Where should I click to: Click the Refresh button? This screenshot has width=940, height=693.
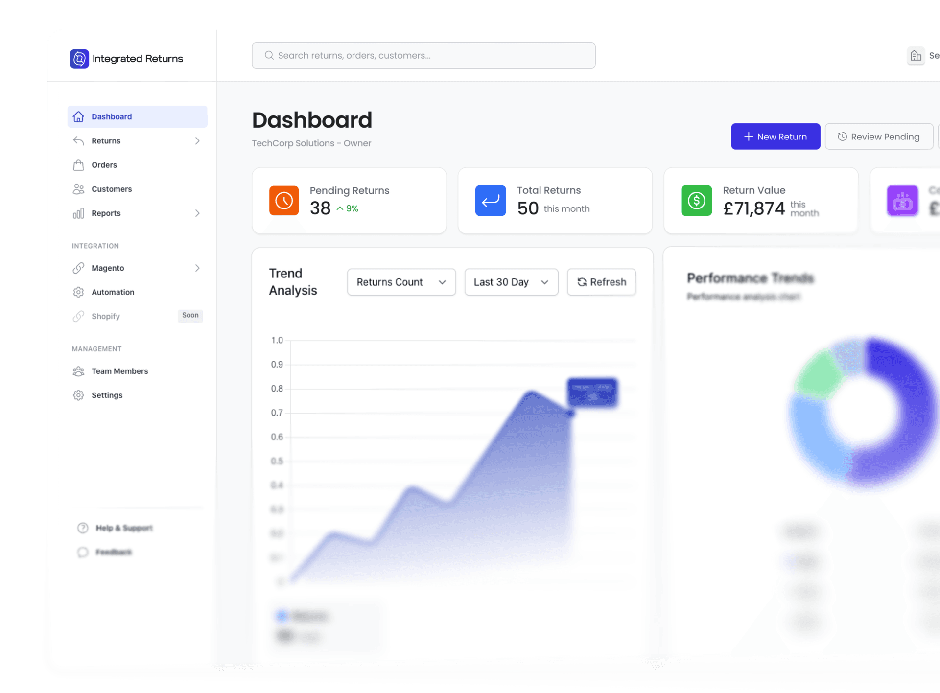601,282
